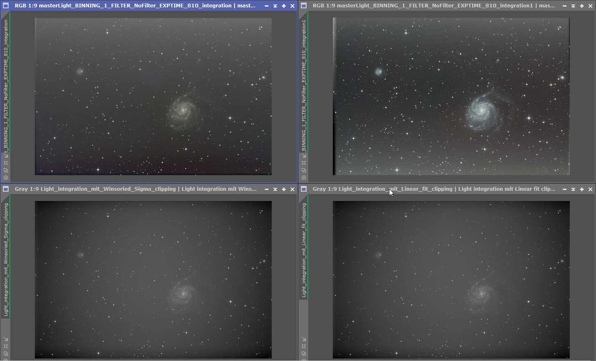Click the title bar text of masterLight integration1 window
596x361 pixels.
(x=434, y=6)
